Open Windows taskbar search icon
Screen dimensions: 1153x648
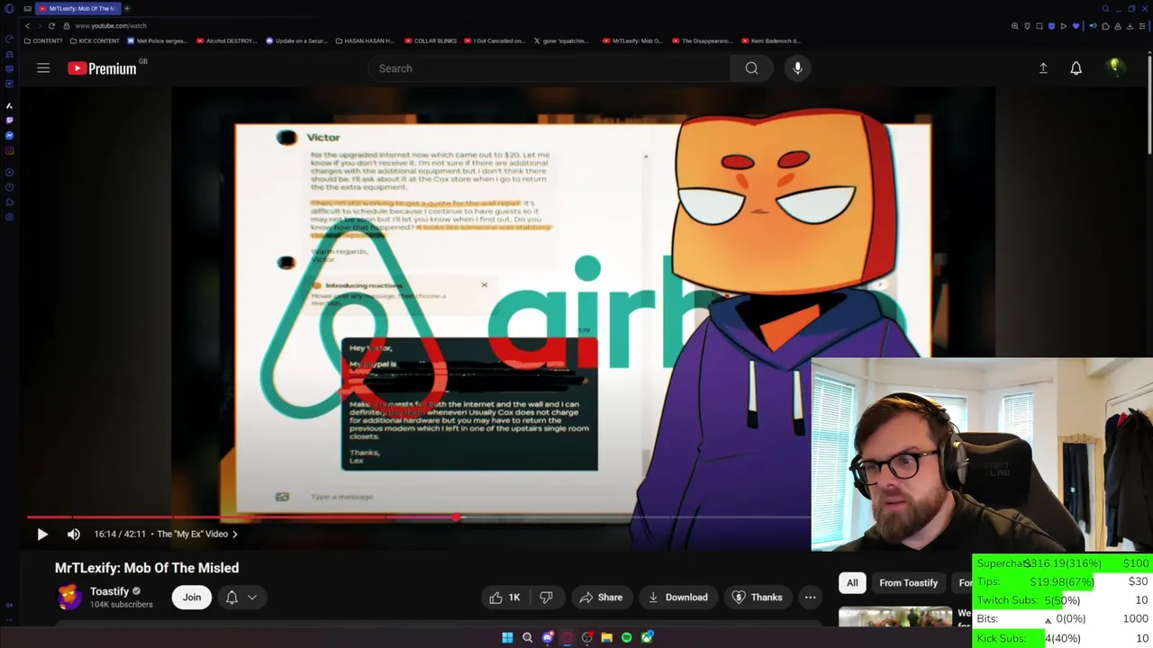pos(528,637)
